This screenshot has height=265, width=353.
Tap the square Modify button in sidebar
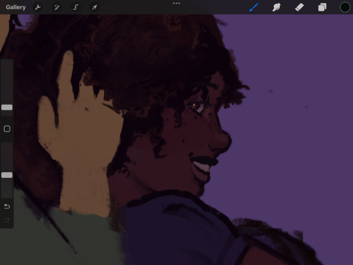tap(7, 129)
